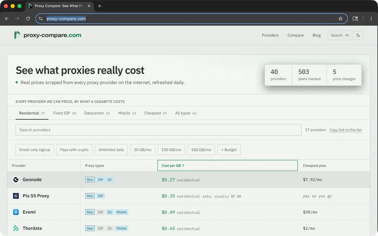Click the $0.49 residential price
The image size is (378, 236).
tap(181, 212)
